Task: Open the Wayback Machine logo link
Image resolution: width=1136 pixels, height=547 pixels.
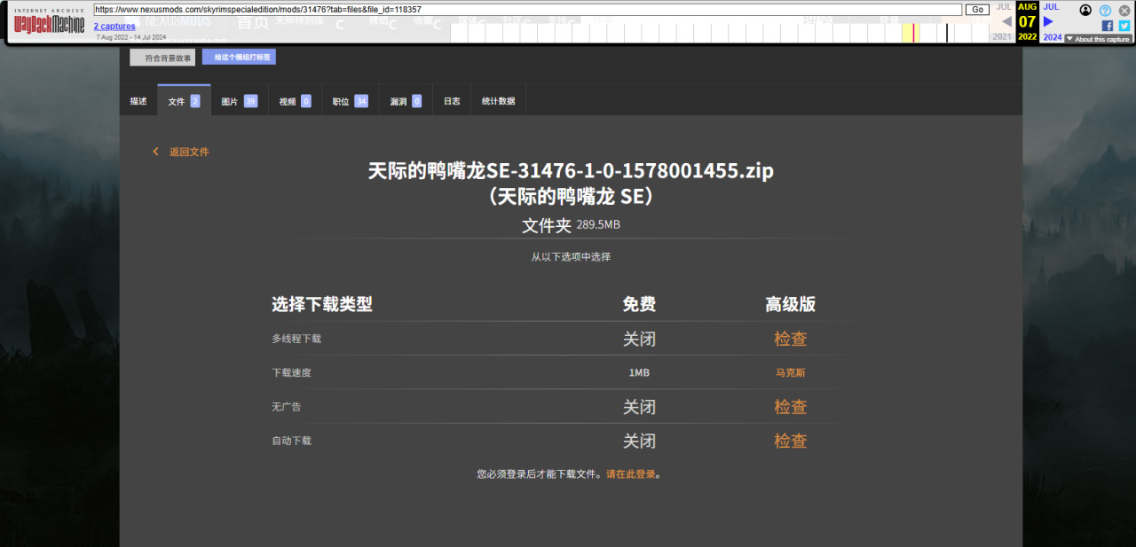Action: click(49, 21)
